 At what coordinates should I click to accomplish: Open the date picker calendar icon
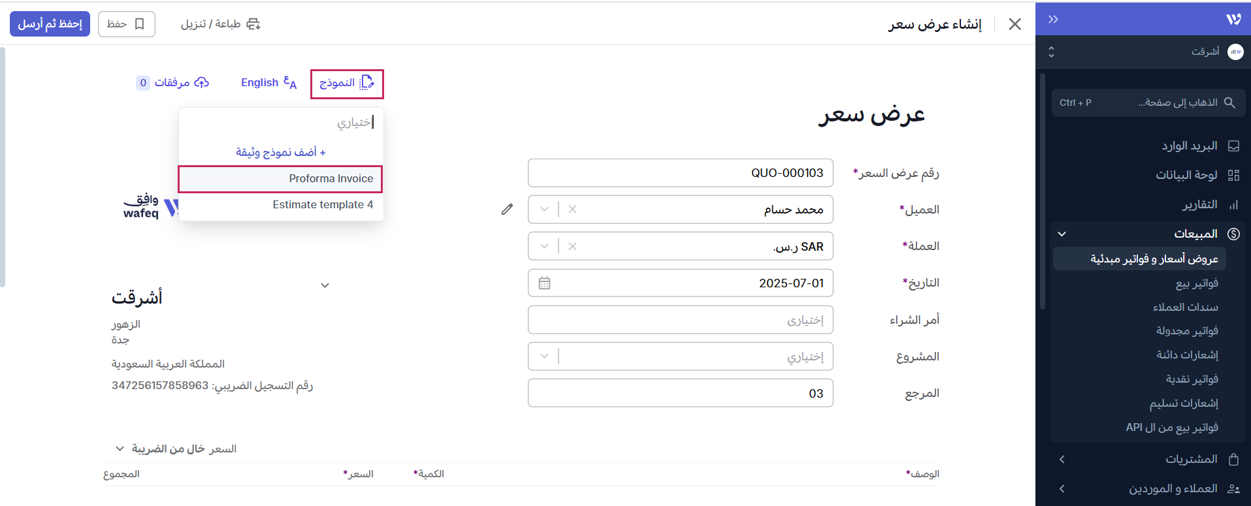(x=544, y=283)
